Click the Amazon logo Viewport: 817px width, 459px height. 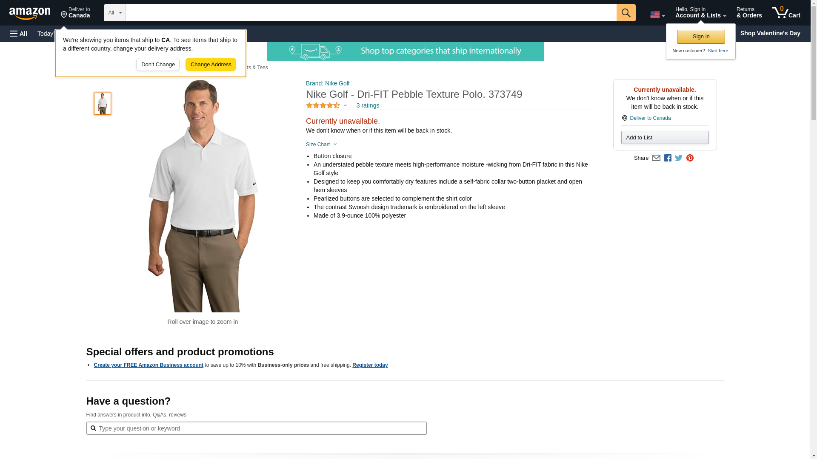coord(30,13)
